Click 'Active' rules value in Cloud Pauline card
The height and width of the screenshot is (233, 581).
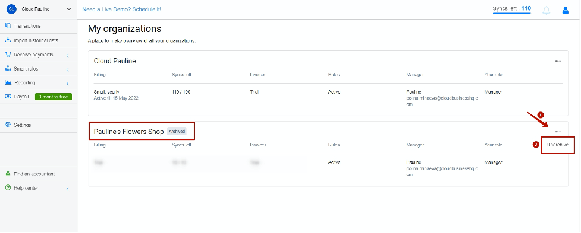(x=334, y=92)
